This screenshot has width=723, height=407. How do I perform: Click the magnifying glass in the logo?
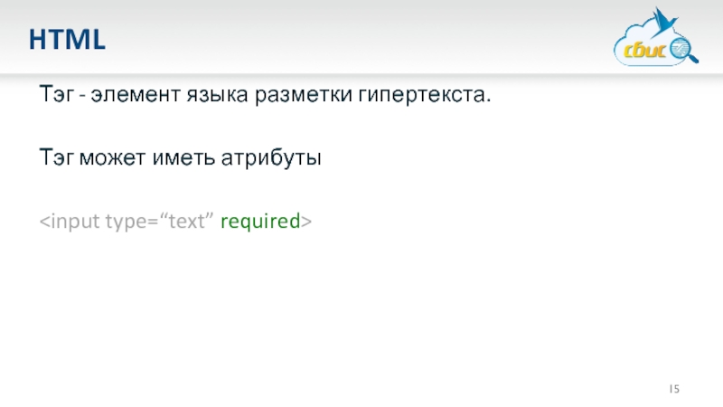point(682,49)
